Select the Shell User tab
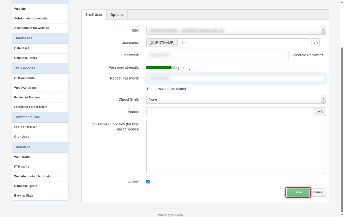This screenshot has height=217, width=344. pyautogui.click(x=94, y=15)
